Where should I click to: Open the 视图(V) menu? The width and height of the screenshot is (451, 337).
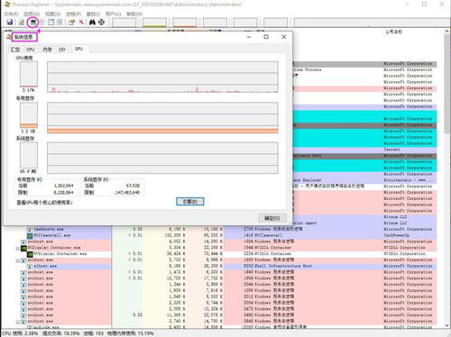52,14
